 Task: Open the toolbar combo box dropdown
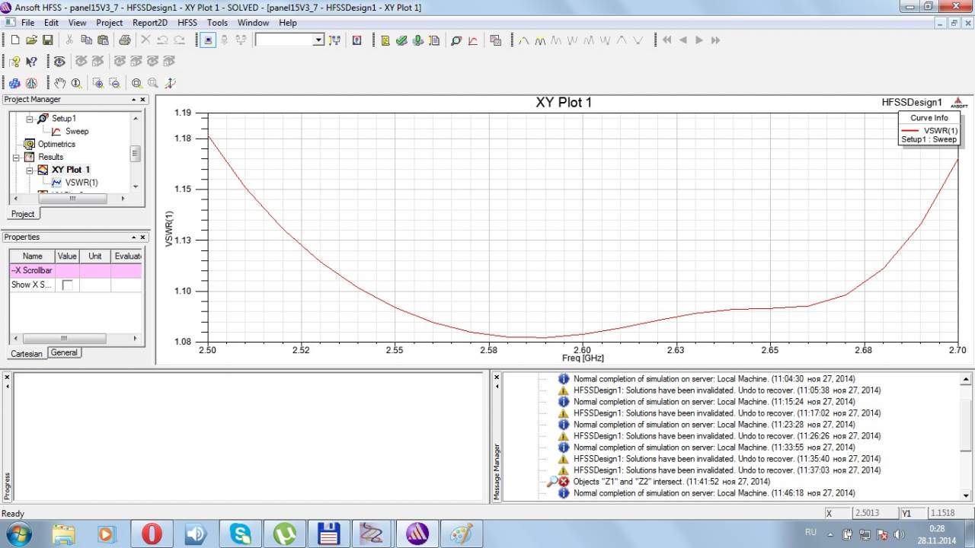pyautogui.click(x=318, y=40)
